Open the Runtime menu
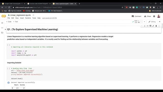The width and height of the screenshot is (163, 92). [28, 18]
